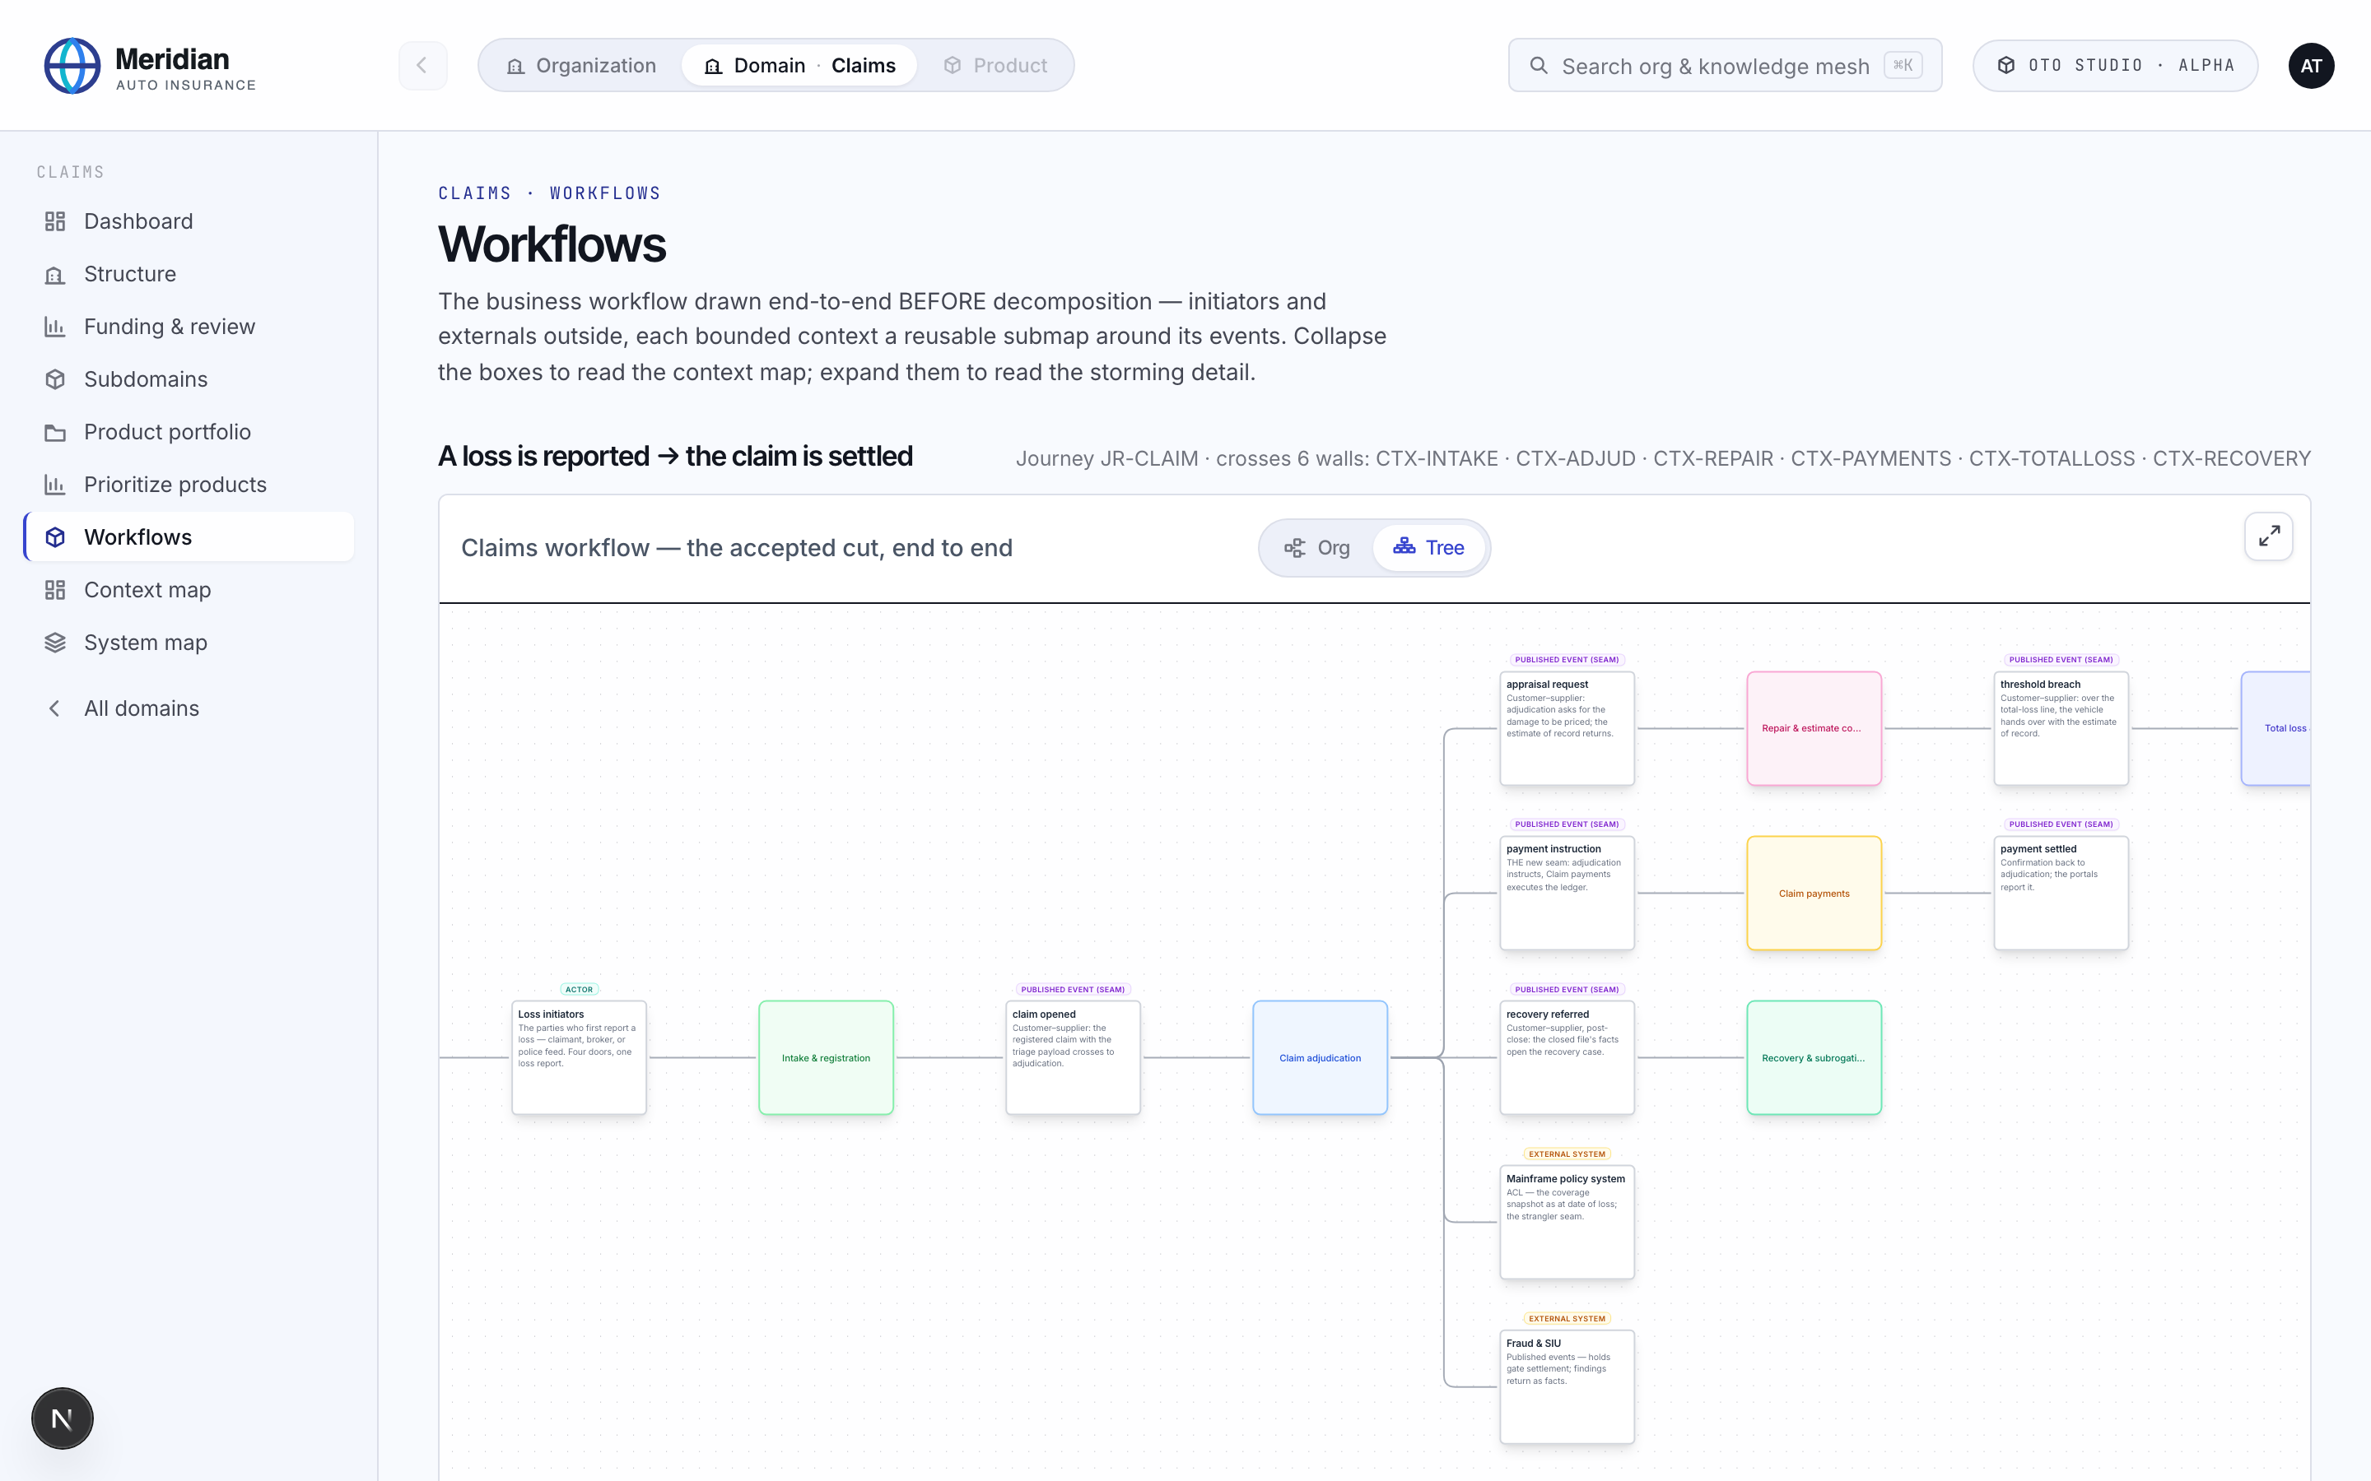
Task: Select the threshold breach event card
Action: (x=2061, y=728)
